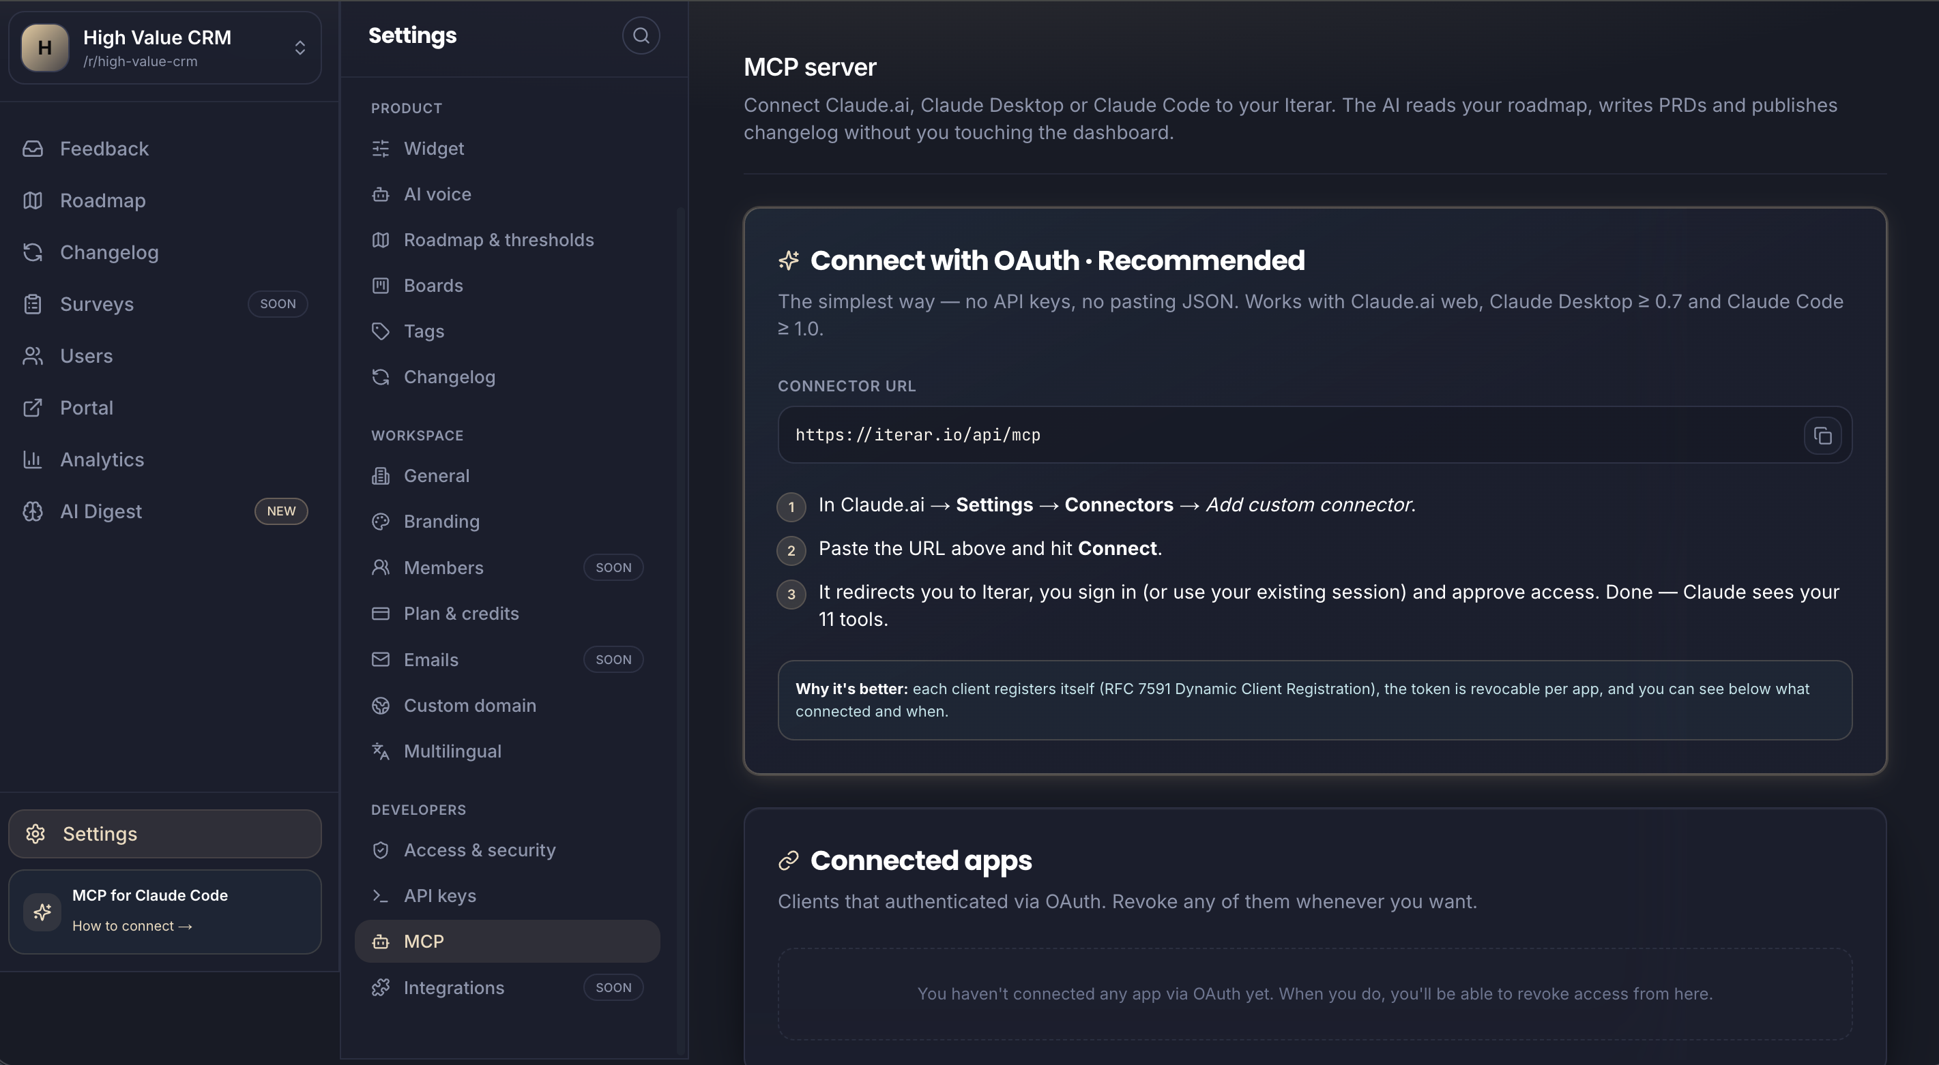Click the NEW badge beside AI Digest
1939x1065 pixels.
coord(281,511)
